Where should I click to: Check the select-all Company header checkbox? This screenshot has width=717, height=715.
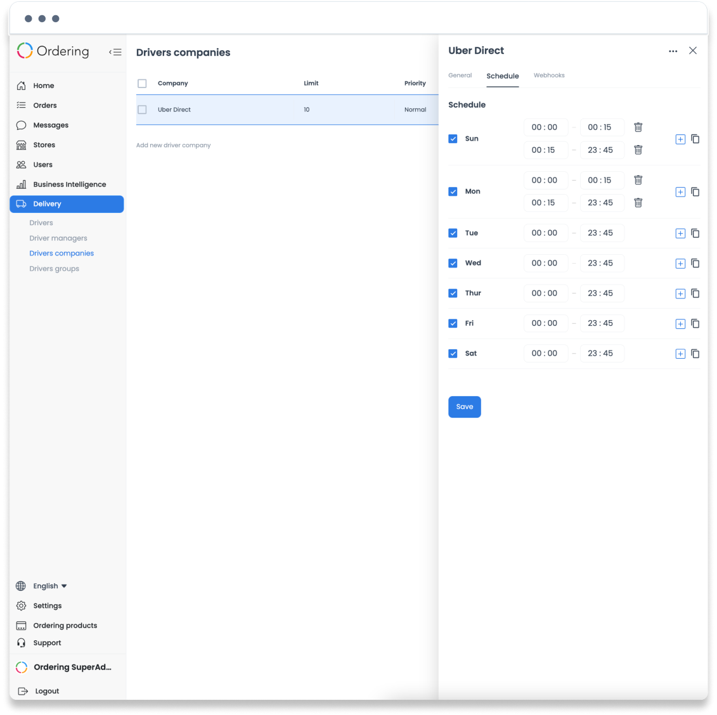pos(142,83)
